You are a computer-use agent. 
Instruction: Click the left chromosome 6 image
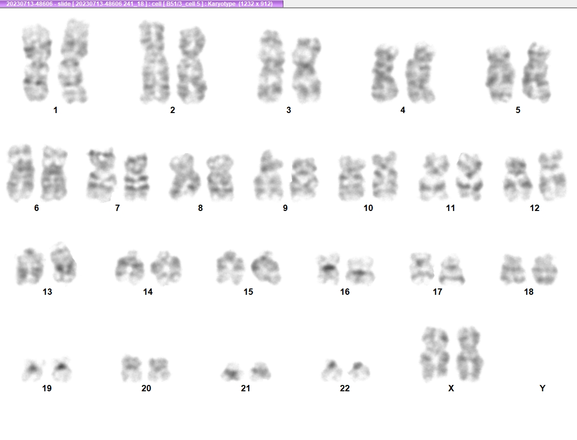coord(20,173)
